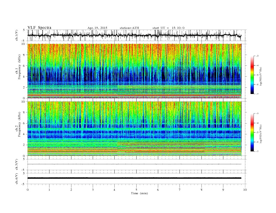Click the ch.2 "Frequency (kHz)" axis label
The width and height of the screenshot is (276, 213).
click(20, 125)
